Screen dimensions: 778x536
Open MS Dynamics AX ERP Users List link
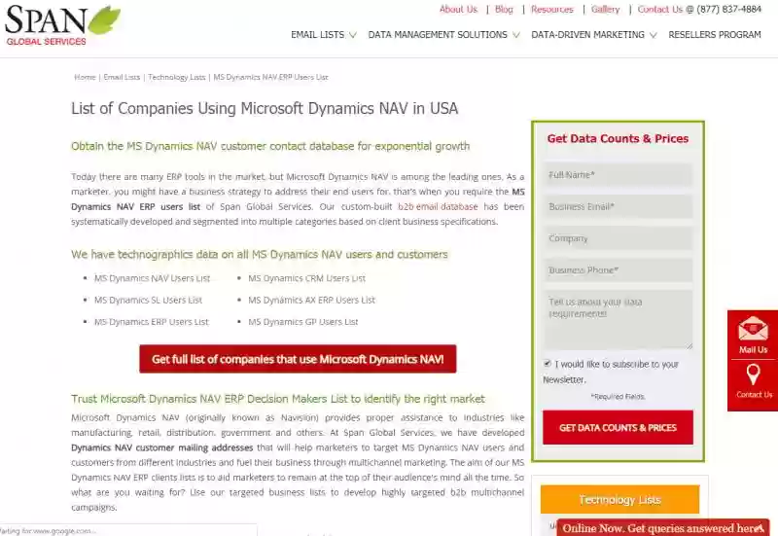(311, 301)
